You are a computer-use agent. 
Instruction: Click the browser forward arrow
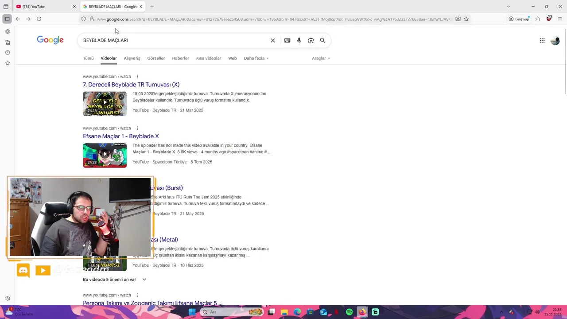coord(28,19)
